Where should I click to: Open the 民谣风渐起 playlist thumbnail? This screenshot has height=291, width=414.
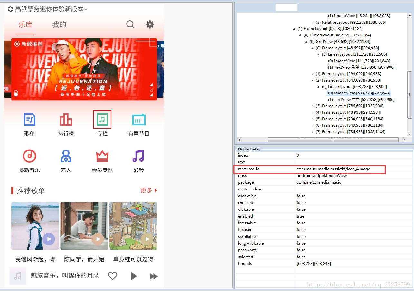(x=35, y=226)
